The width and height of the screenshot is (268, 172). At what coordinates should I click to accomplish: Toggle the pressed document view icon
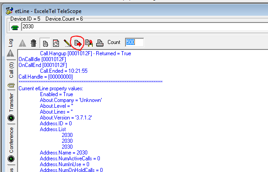45,43
